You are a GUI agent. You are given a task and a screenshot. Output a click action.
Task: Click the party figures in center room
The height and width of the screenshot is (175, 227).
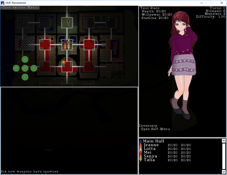click(x=67, y=45)
